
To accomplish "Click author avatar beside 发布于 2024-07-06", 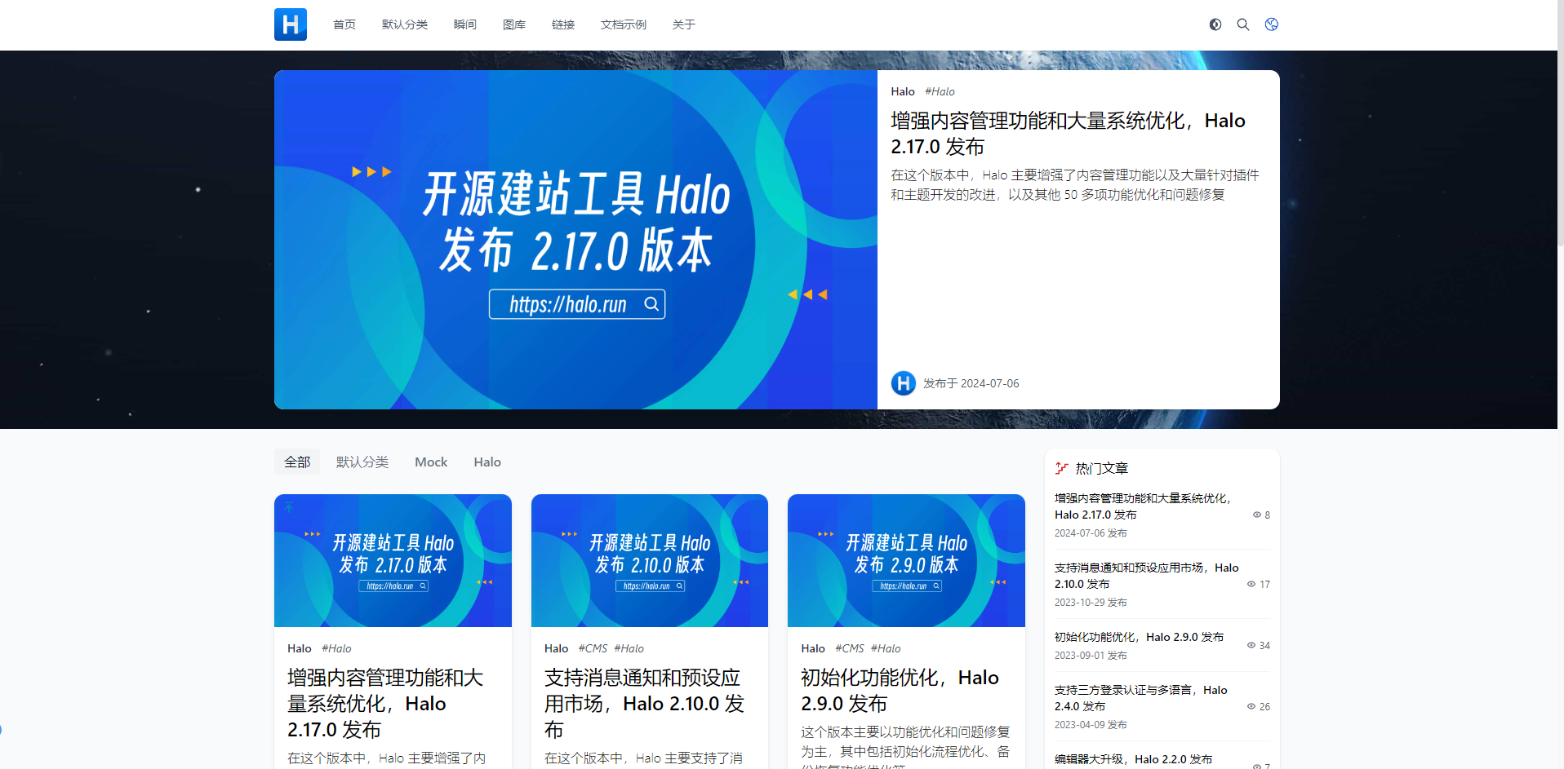I will (904, 383).
